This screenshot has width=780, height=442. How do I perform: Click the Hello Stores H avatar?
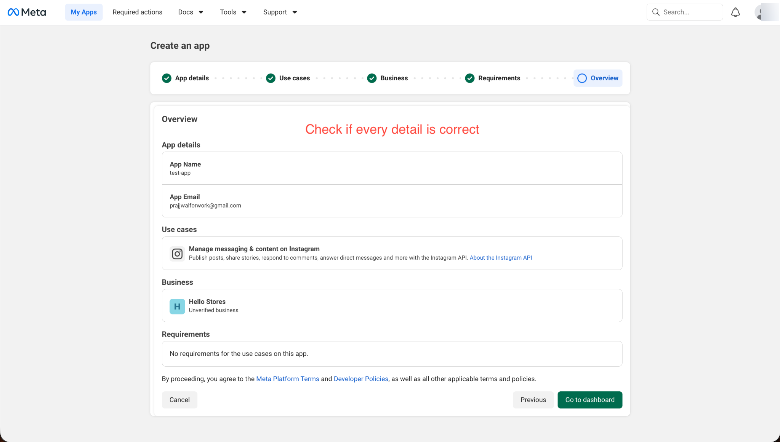pyautogui.click(x=177, y=306)
